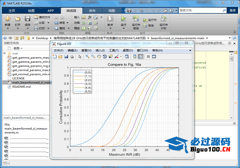Open the 工具(T) menu in Figure 15
The width and height of the screenshot is (240, 168).
[114, 50]
